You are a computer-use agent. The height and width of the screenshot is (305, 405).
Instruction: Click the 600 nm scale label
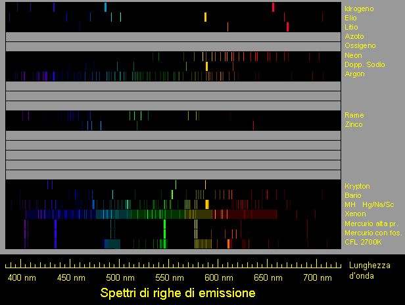tap(219, 278)
